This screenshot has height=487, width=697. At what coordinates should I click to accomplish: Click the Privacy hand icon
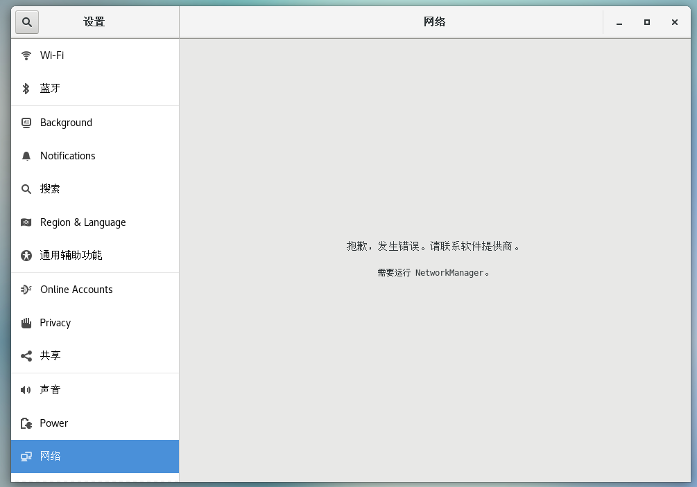(x=26, y=323)
